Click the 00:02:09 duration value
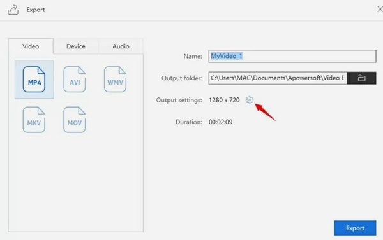 pos(221,122)
